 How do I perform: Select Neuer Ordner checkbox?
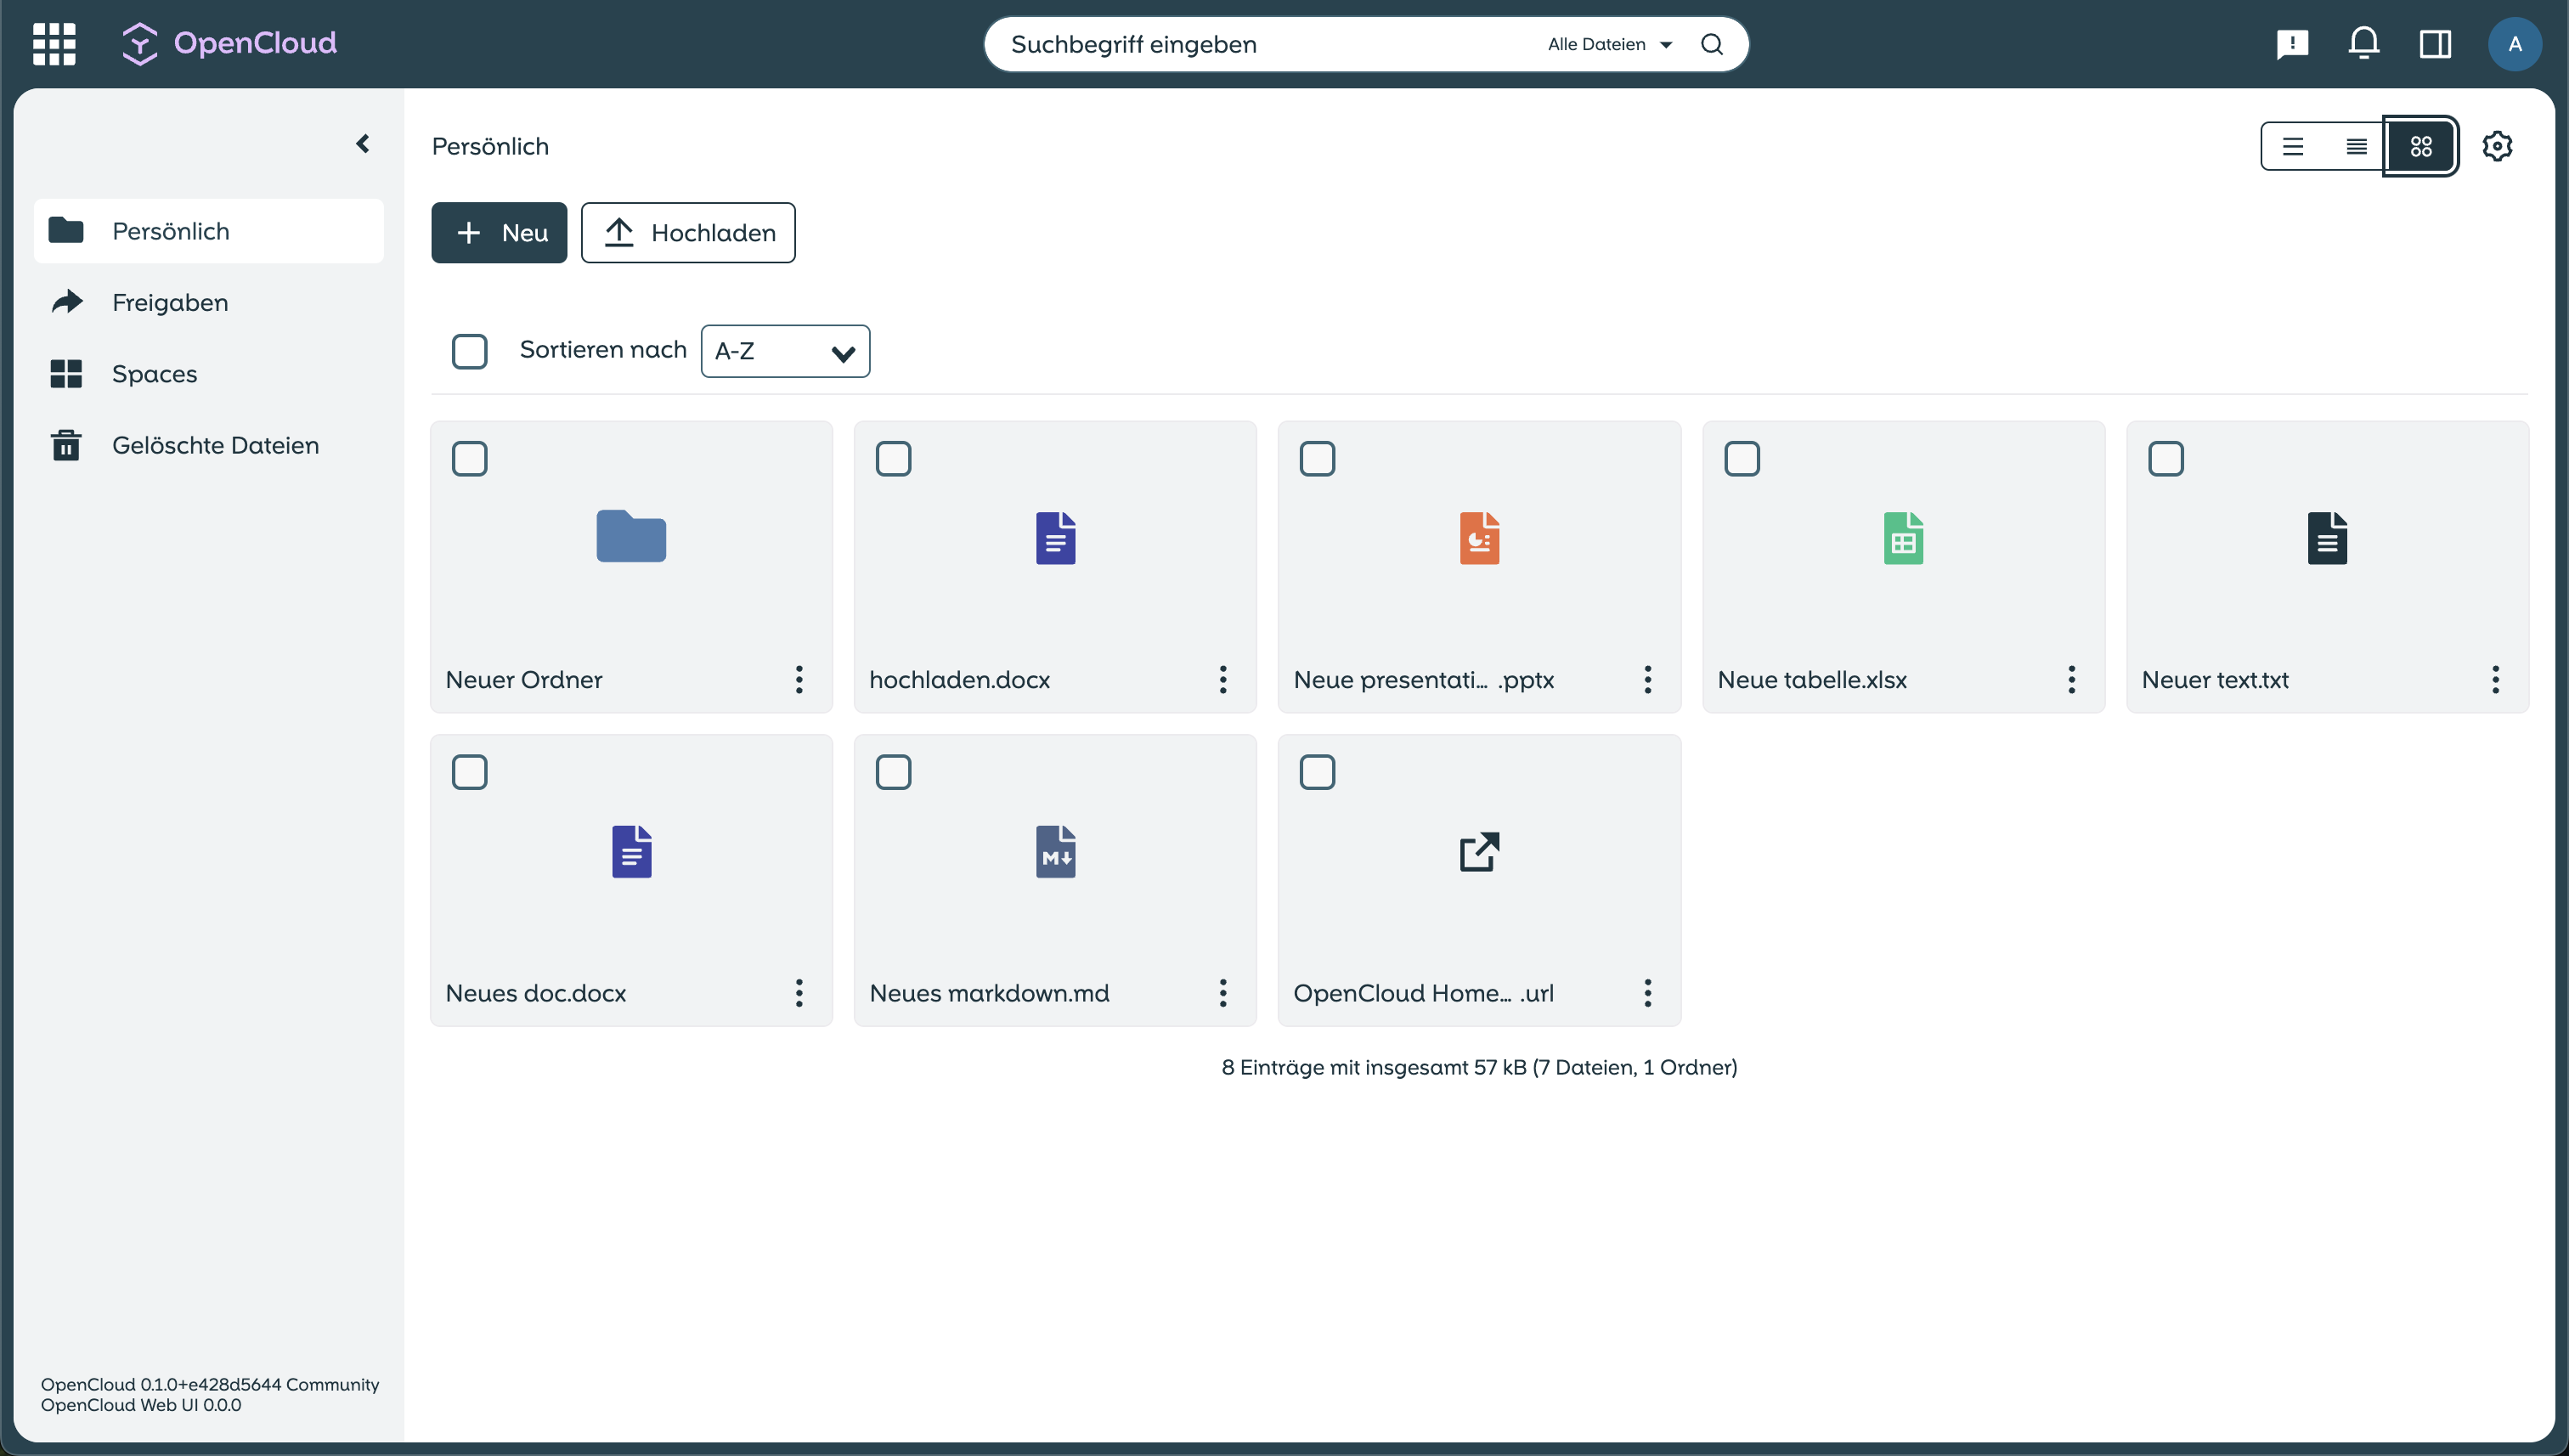click(469, 459)
